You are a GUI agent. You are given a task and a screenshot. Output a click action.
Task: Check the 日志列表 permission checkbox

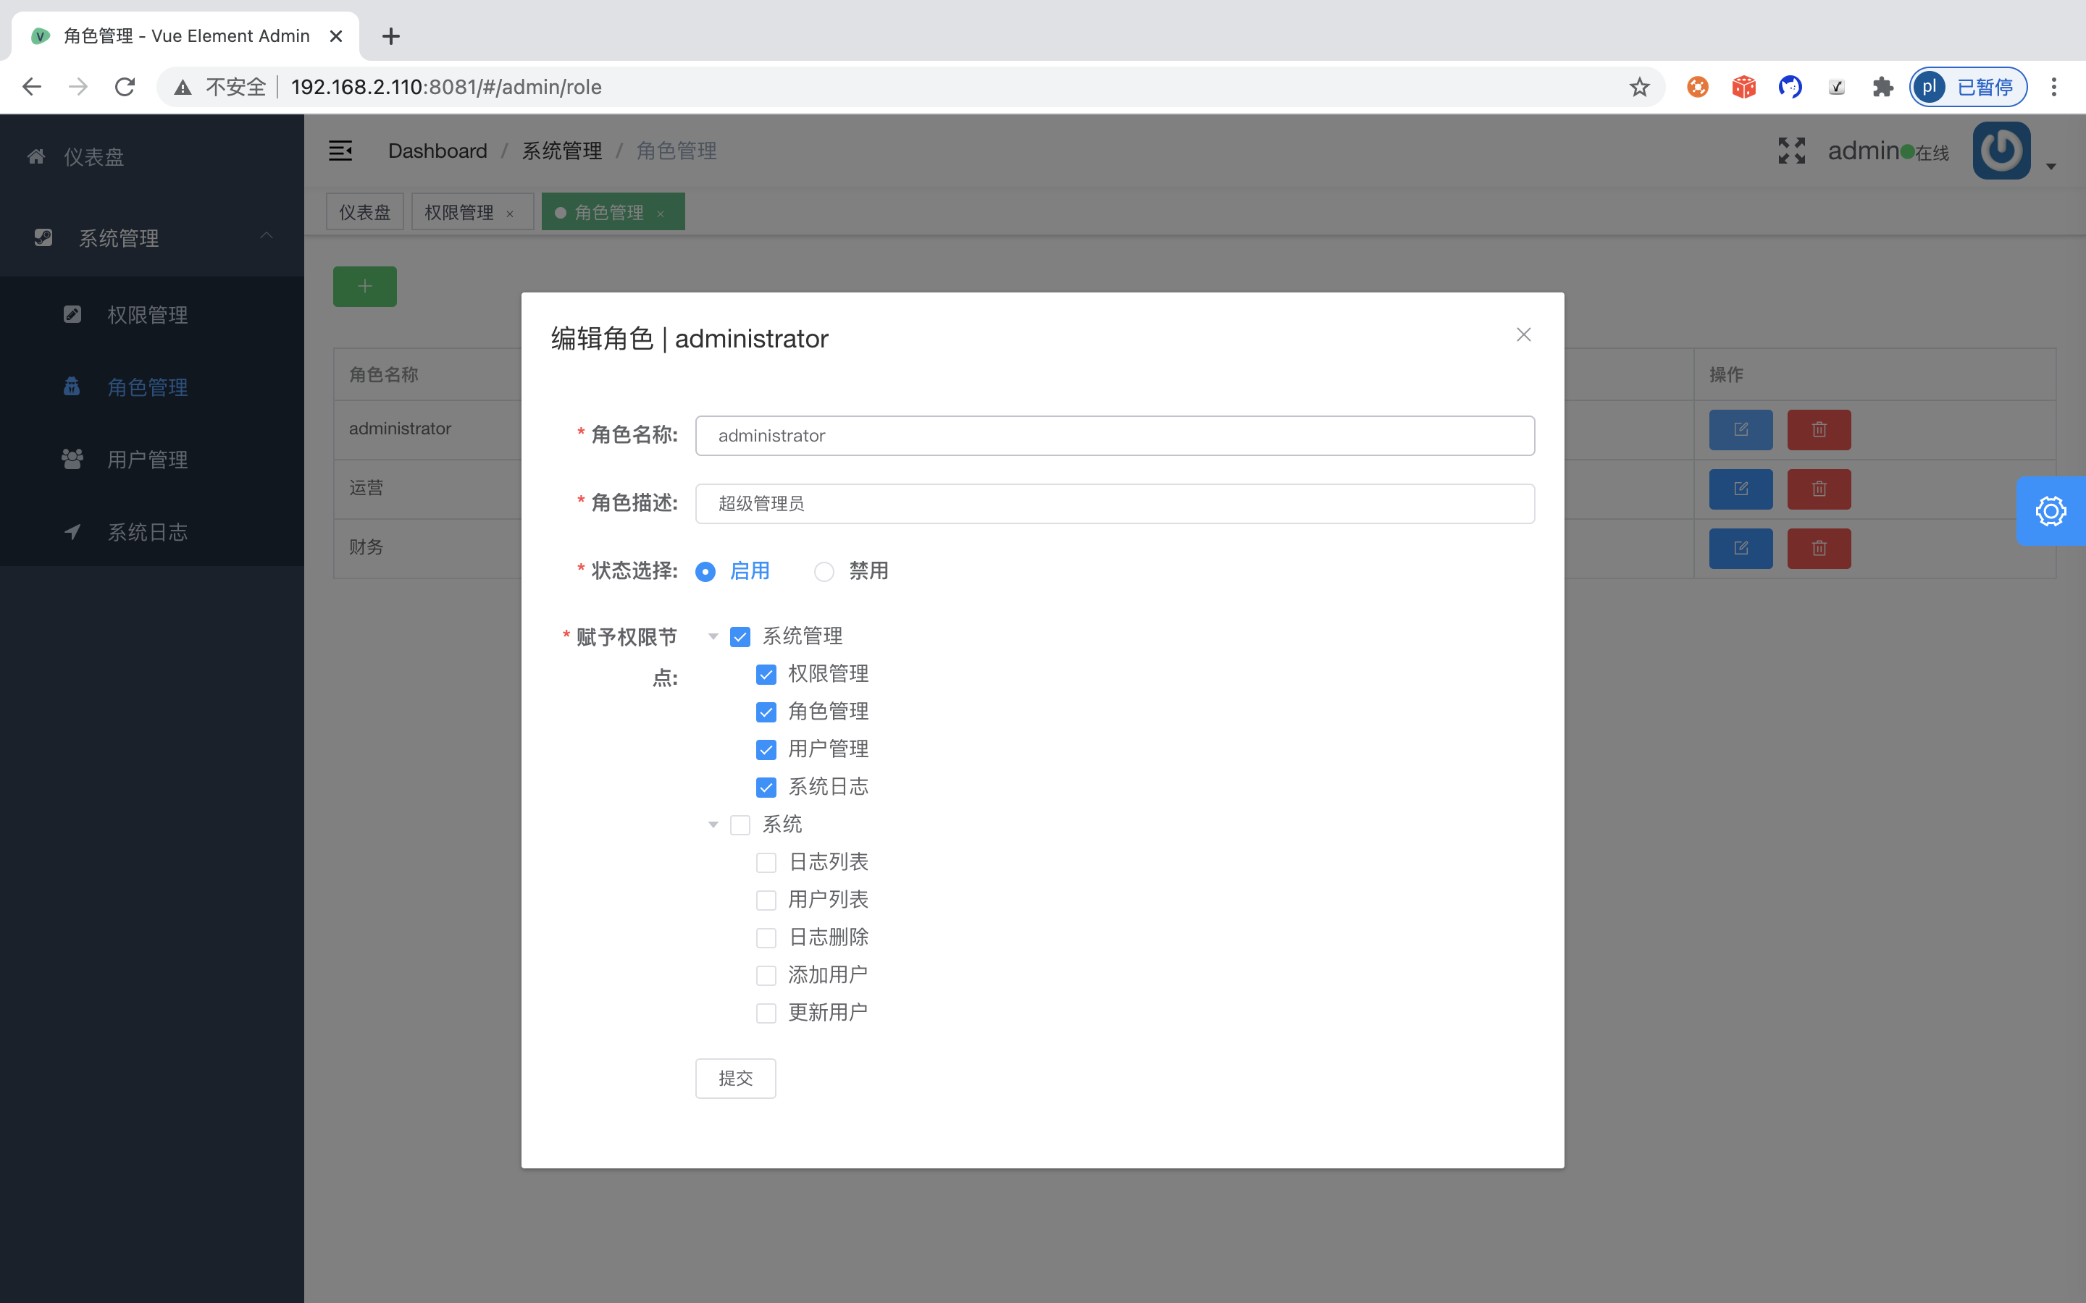(766, 863)
